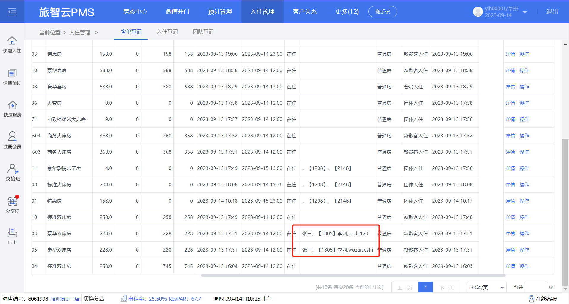Click the 出租率 bar chart icon

(x=124, y=298)
